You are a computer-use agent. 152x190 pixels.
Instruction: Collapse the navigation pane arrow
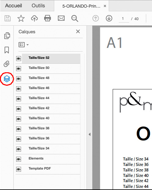89,134
